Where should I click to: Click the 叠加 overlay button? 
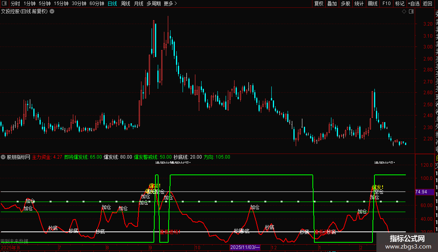(x=332, y=3)
